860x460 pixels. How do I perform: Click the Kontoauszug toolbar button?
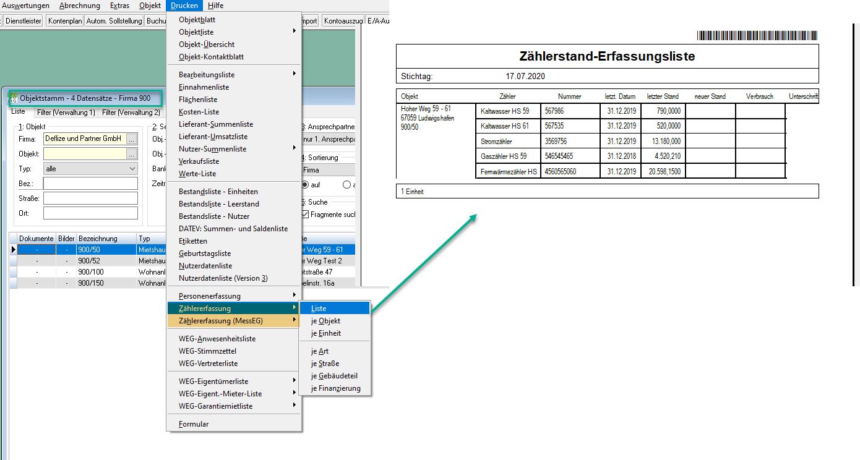tap(343, 21)
